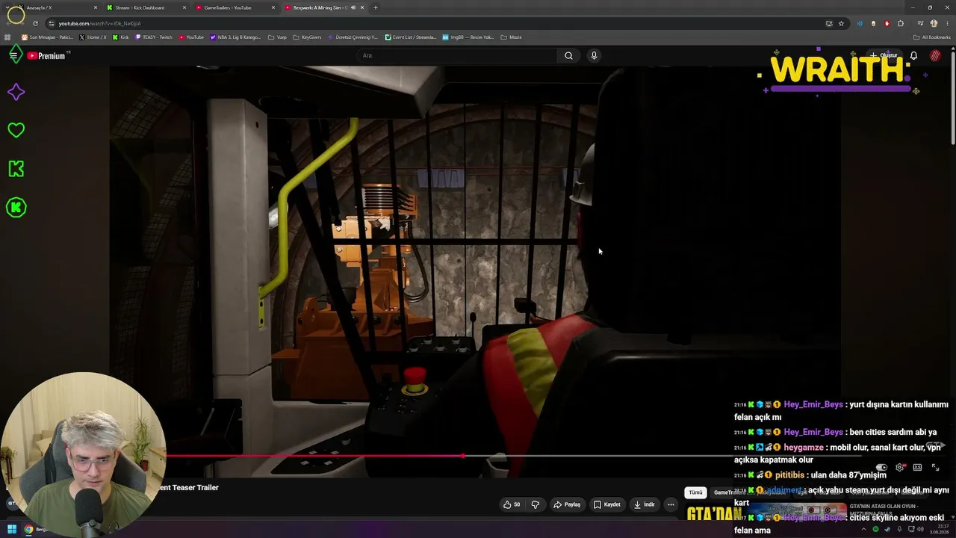Open the Spotify tray icon
956x538 pixels.
(x=876, y=529)
